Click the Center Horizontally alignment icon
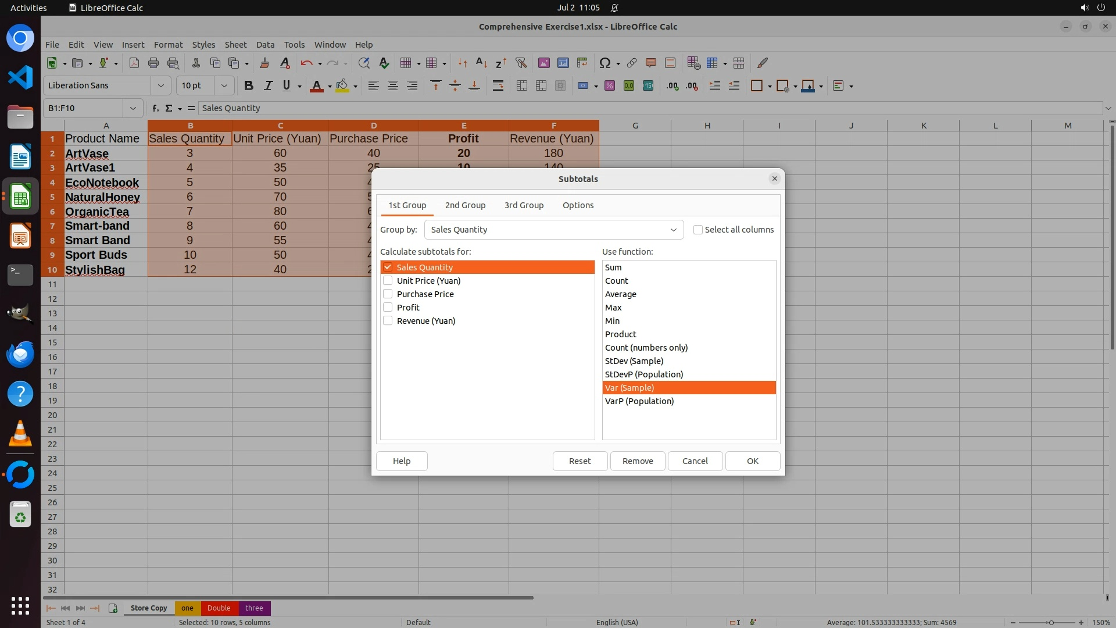This screenshot has height=628, width=1116. tap(393, 86)
